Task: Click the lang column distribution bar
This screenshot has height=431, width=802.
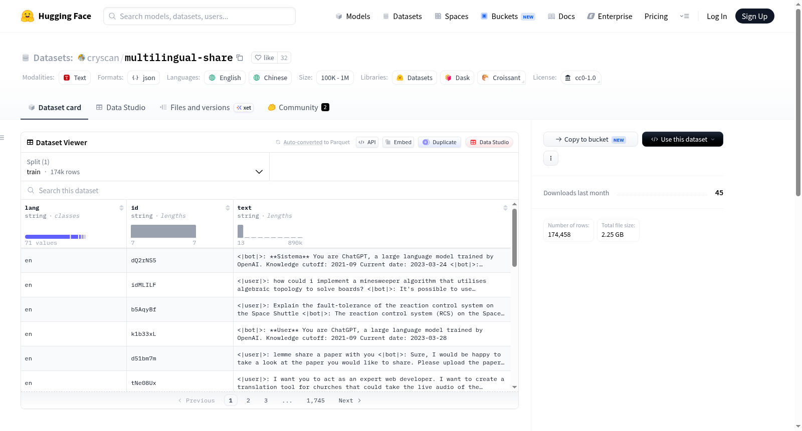Action: 55,236
